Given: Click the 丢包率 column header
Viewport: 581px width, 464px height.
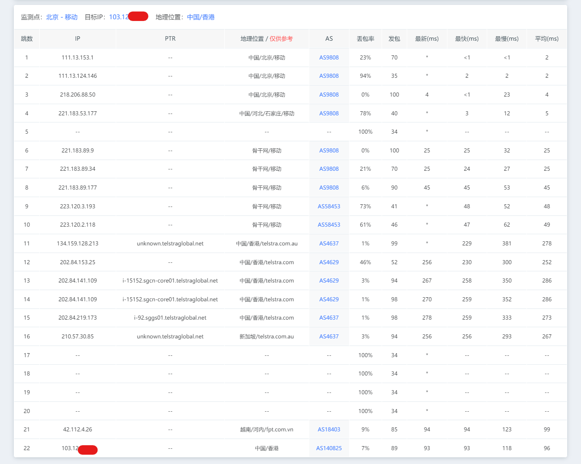Looking at the screenshot, I should (366, 39).
